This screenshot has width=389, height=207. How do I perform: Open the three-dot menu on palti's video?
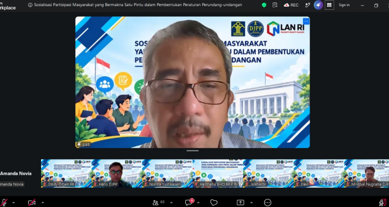click(x=306, y=21)
